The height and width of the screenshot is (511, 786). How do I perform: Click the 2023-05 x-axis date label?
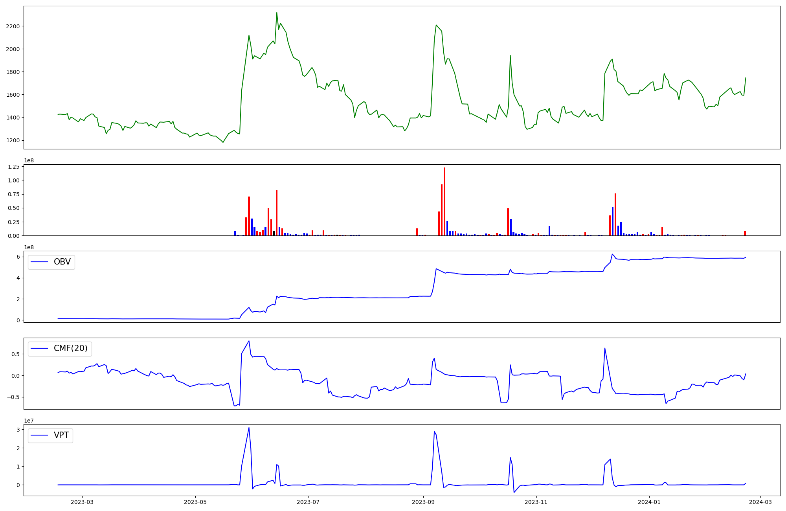tap(195, 502)
